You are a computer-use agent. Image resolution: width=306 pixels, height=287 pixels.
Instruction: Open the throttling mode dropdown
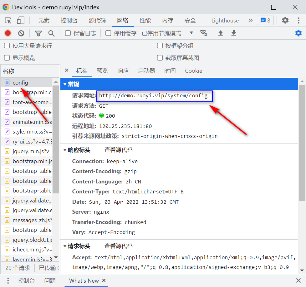[167, 33]
